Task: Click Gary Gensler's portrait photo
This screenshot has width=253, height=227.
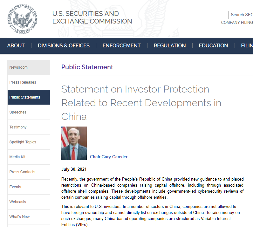Action: (74, 143)
